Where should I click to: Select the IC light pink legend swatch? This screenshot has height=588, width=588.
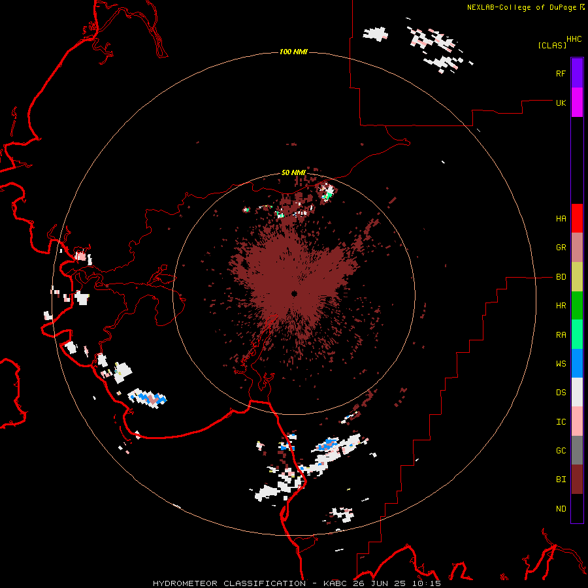(x=577, y=421)
